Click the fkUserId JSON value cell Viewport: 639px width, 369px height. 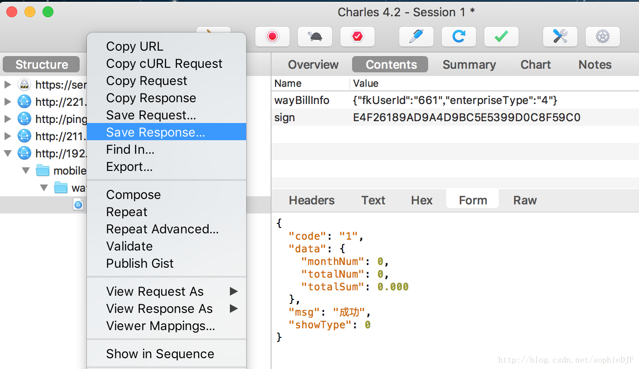[455, 100]
